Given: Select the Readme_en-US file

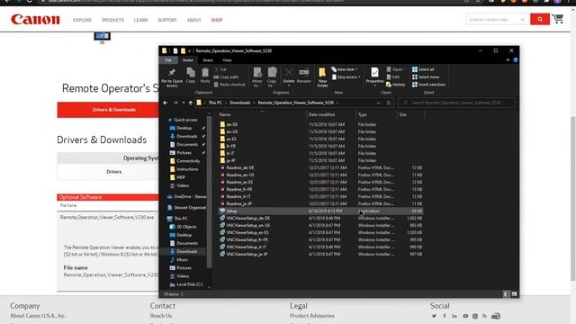Looking at the screenshot, I should point(240,175).
